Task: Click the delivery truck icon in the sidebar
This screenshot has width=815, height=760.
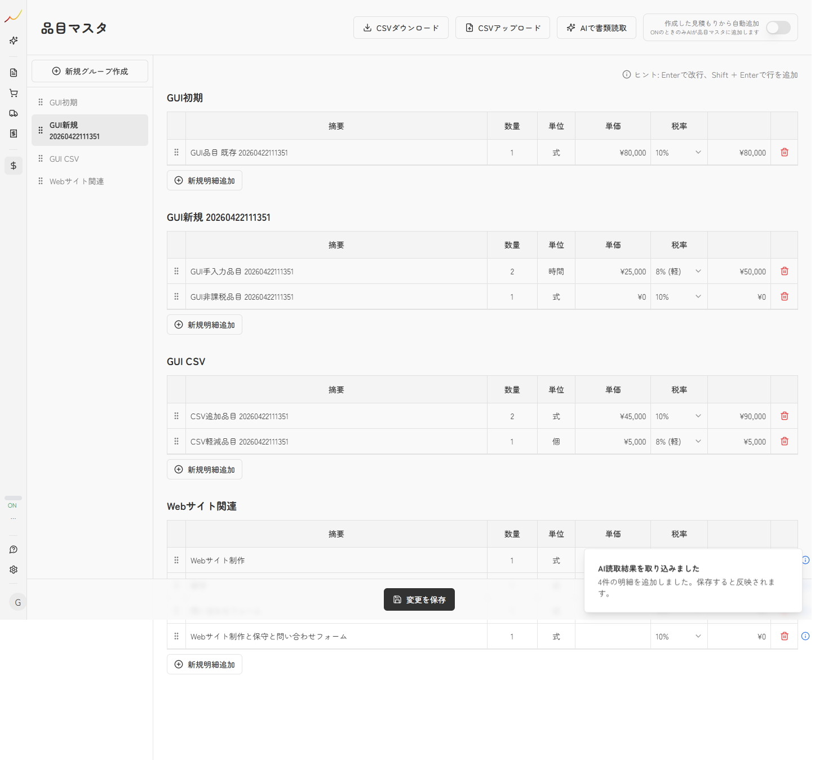Action: [x=13, y=113]
